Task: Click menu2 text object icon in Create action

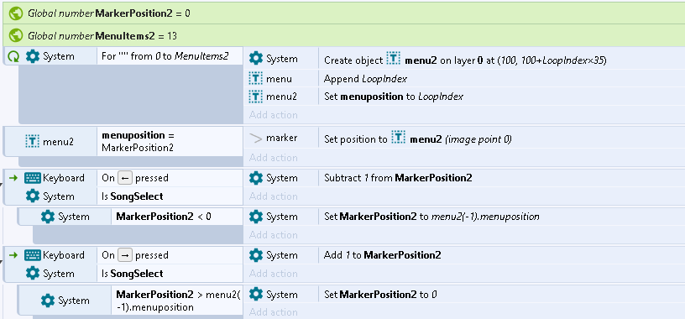Action: click(x=394, y=60)
